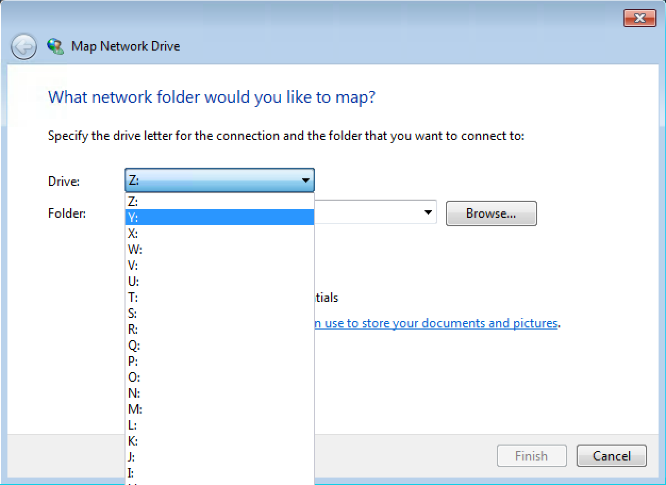
Task: Open the Folder combo box dropdown arrow
Action: (428, 213)
